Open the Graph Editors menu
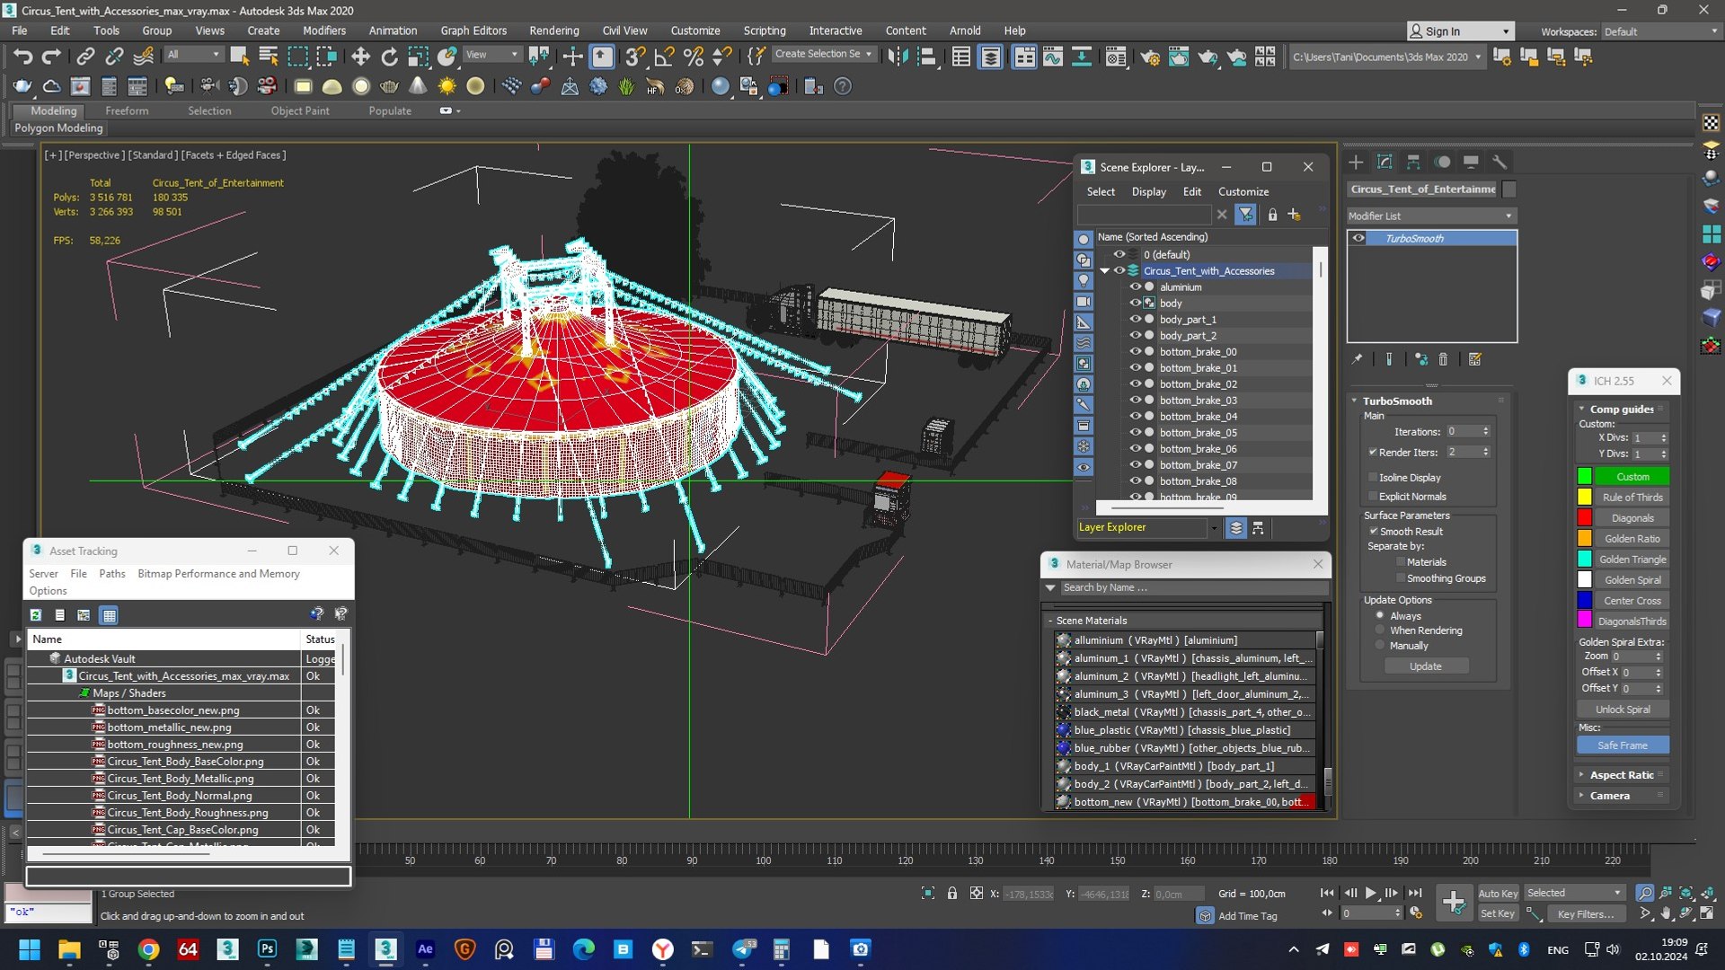The height and width of the screenshot is (970, 1725). (473, 31)
